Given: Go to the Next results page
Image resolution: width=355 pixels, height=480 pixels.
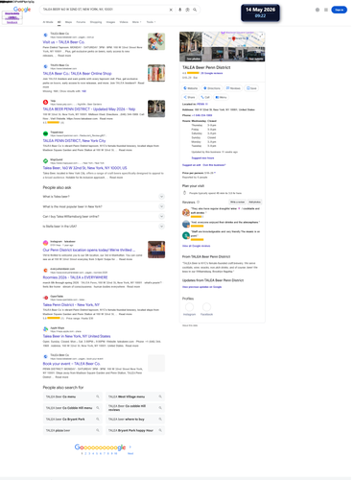Looking at the screenshot, I should [130, 453].
